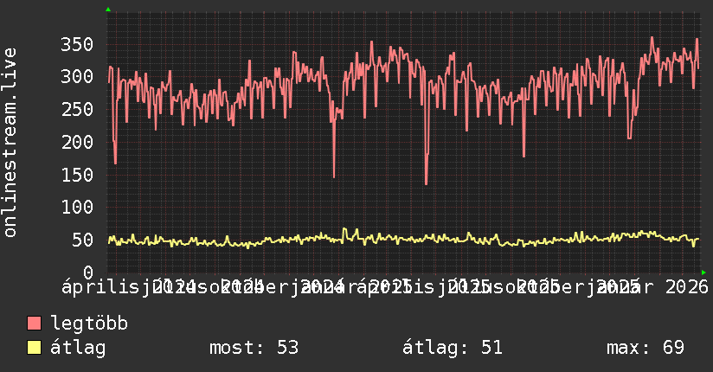The image size is (713, 372).
Task: Click the 'átlag: 51' statistic
Action: point(453,348)
